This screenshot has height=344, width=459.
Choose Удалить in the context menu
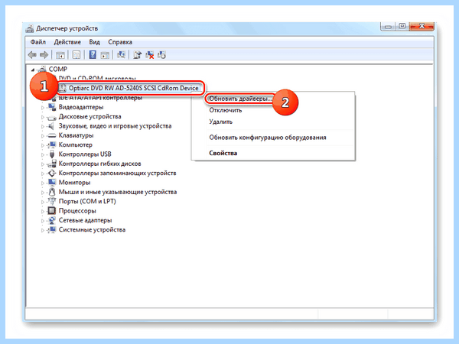[221, 122]
